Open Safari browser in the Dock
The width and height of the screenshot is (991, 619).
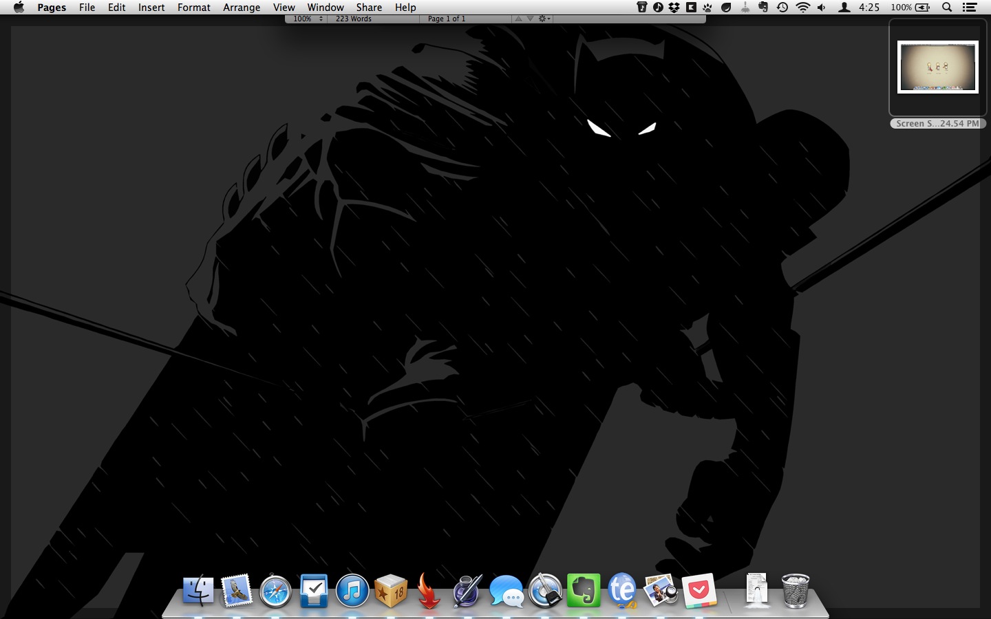[275, 591]
